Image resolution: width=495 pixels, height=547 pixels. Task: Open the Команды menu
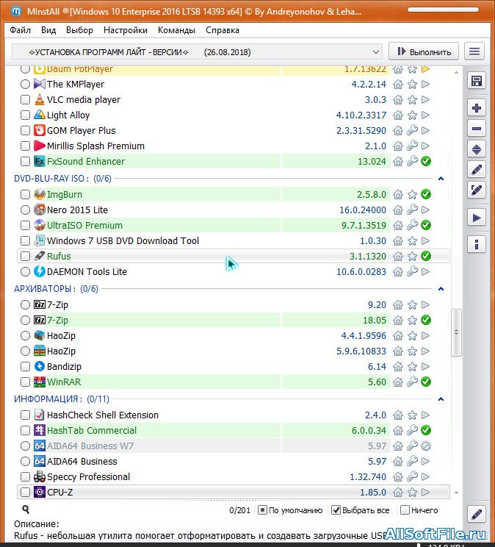click(176, 30)
